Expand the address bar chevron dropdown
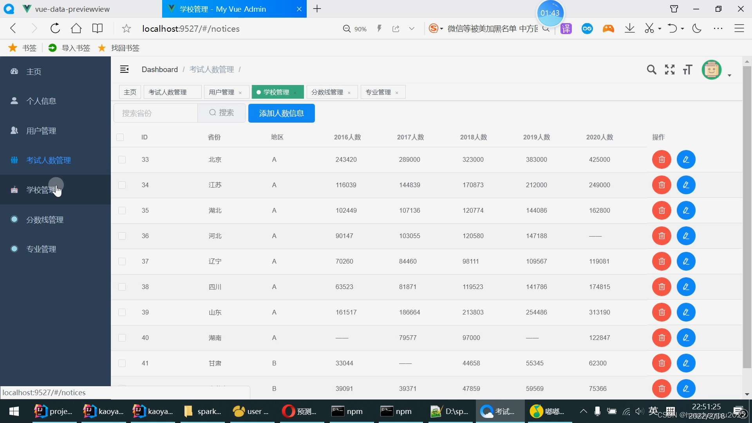Viewport: 752px width, 423px height. point(412,29)
